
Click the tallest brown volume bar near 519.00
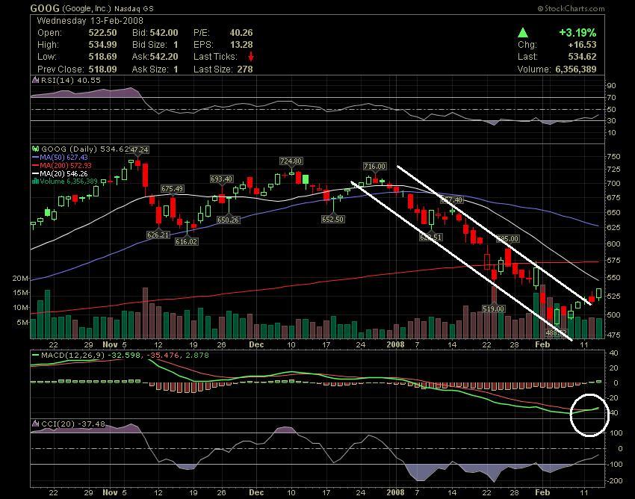pos(494,312)
